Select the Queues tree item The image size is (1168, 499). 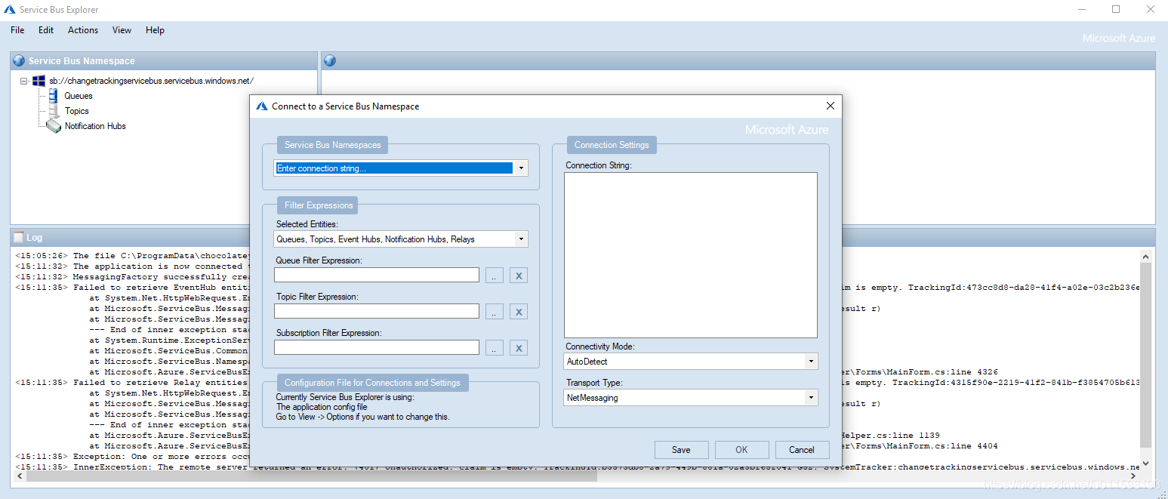click(79, 96)
